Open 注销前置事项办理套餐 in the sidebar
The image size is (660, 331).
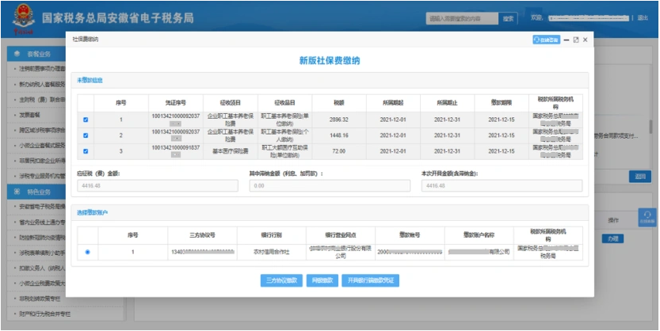pos(42,68)
